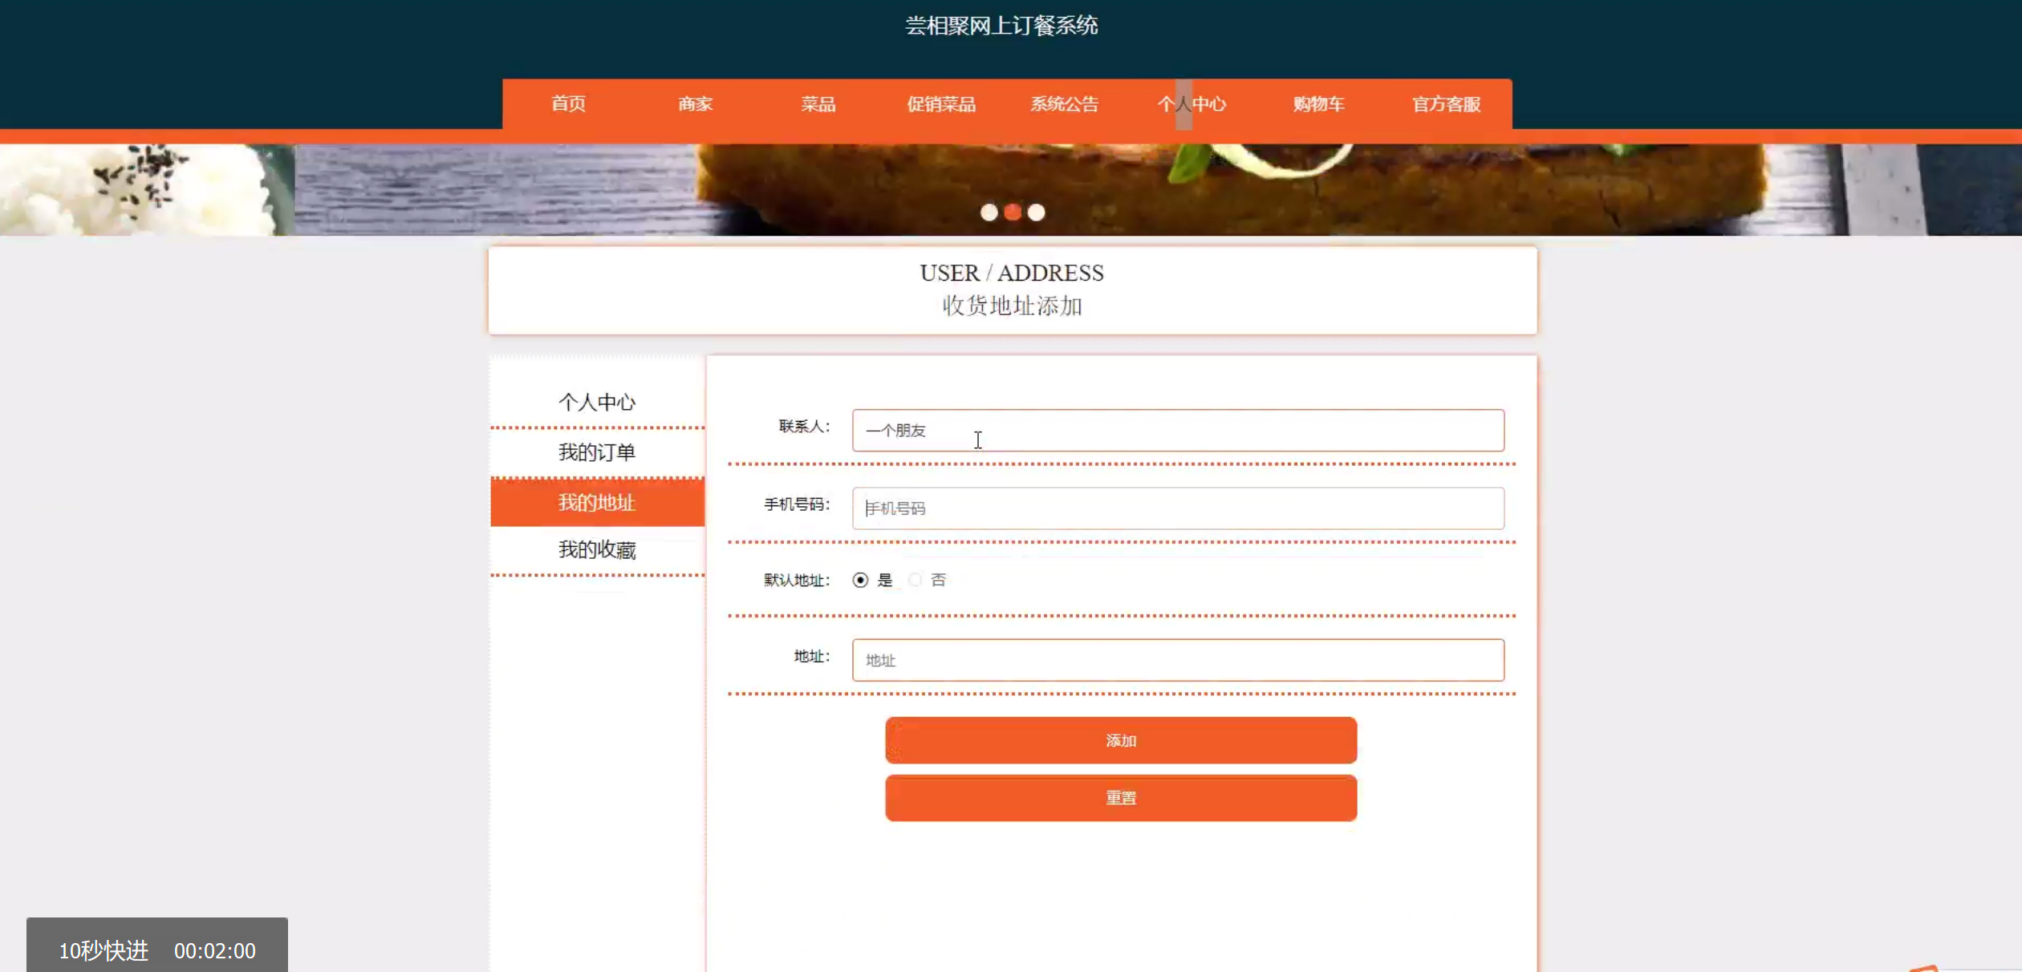2022x972 pixels.
Task: Click the 重置 reset button
Action: pyautogui.click(x=1121, y=798)
